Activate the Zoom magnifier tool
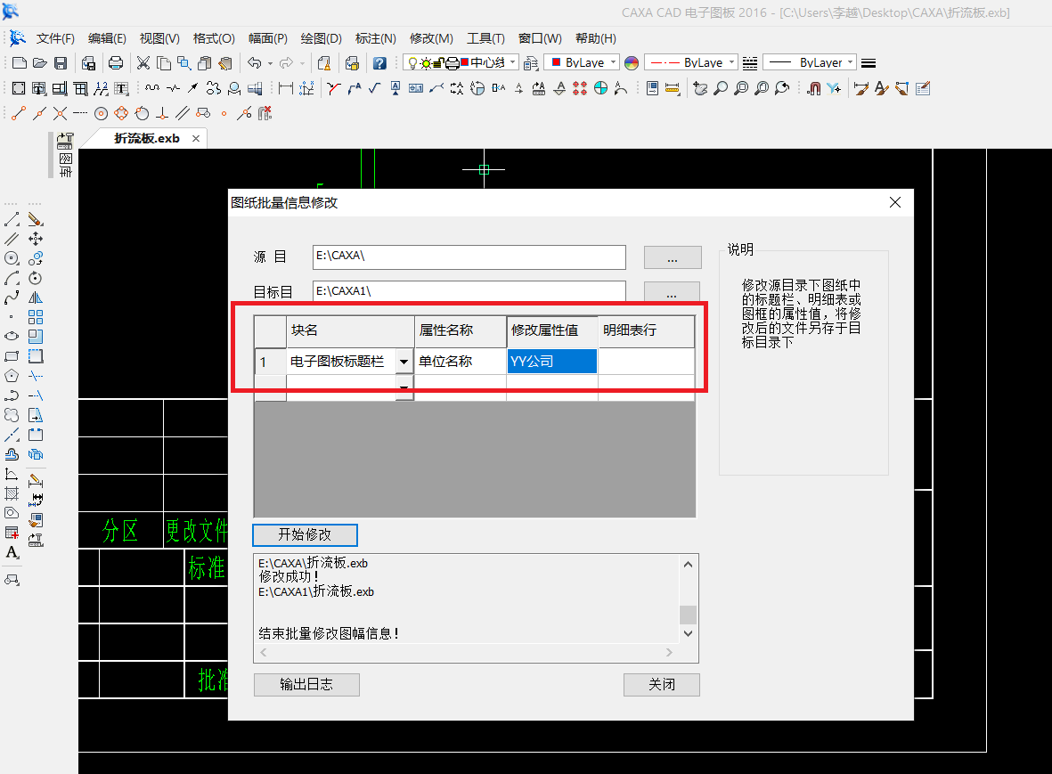 click(x=722, y=87)
